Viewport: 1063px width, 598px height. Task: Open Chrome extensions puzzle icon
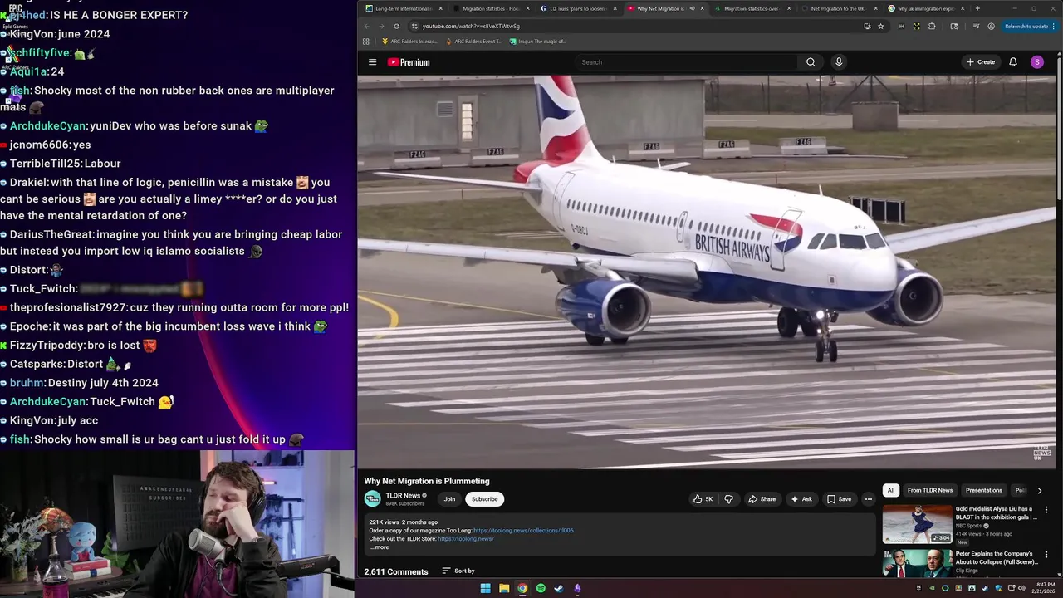point(932,26)
